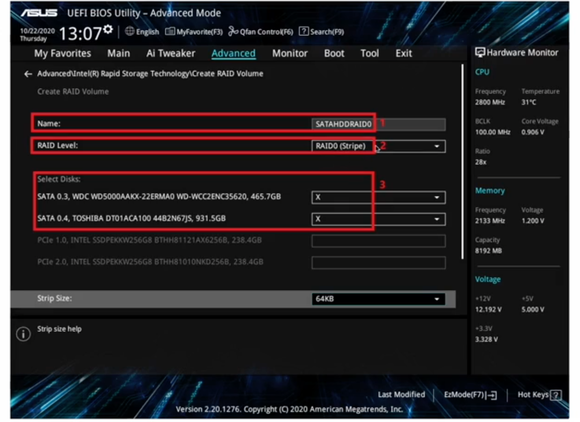
Task: Click the Hardware Monitor screen icon
Action: (480, 52)
